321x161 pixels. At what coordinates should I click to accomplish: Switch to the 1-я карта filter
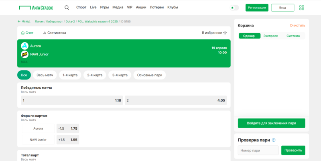[x=70, y=75]
